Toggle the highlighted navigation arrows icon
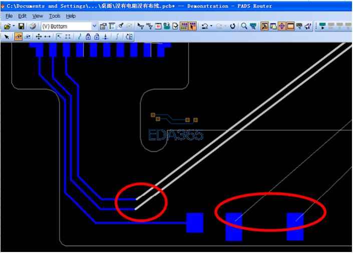Viewport: 353px width, 253px height. 281,27
